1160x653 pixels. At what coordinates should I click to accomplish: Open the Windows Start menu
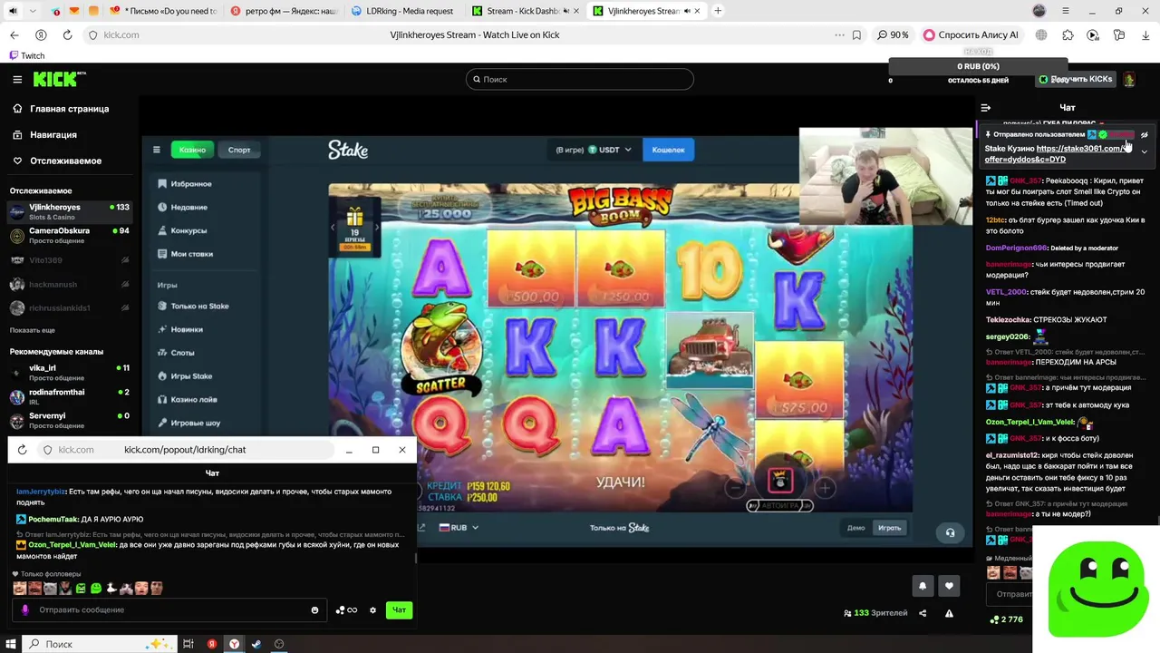12,644
